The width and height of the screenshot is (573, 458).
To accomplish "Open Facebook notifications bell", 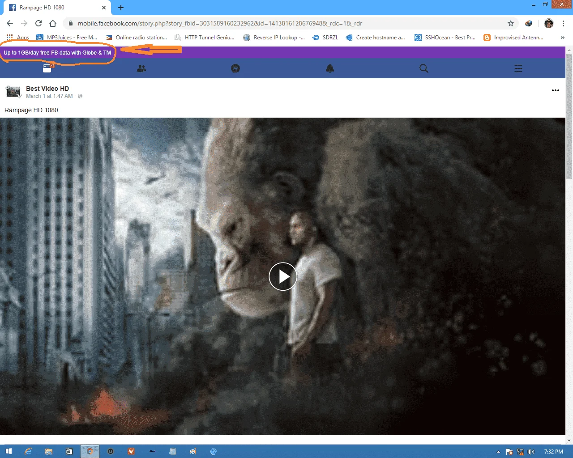I will 330,68.
